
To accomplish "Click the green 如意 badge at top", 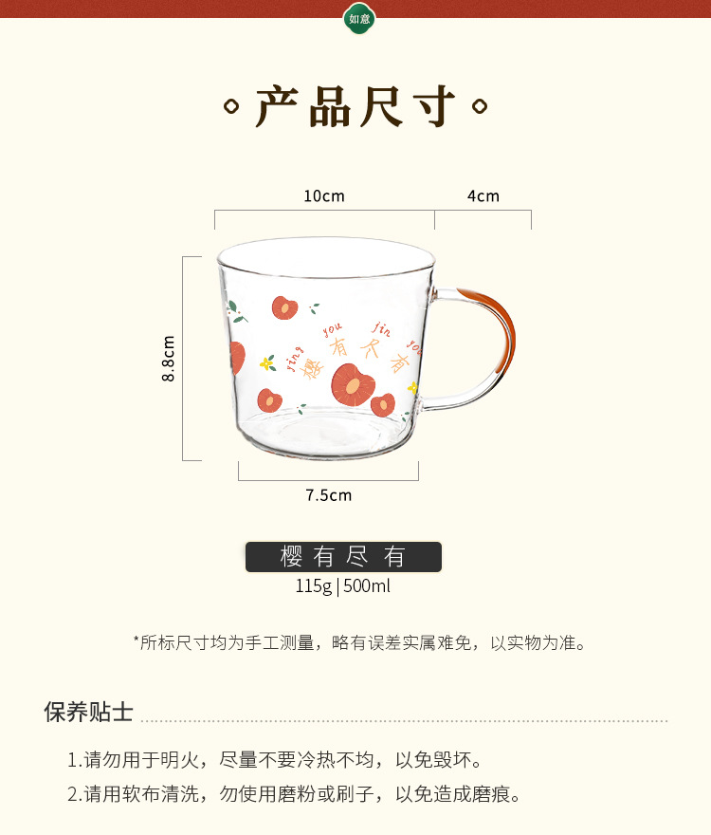I will click(x=359, y=19).
